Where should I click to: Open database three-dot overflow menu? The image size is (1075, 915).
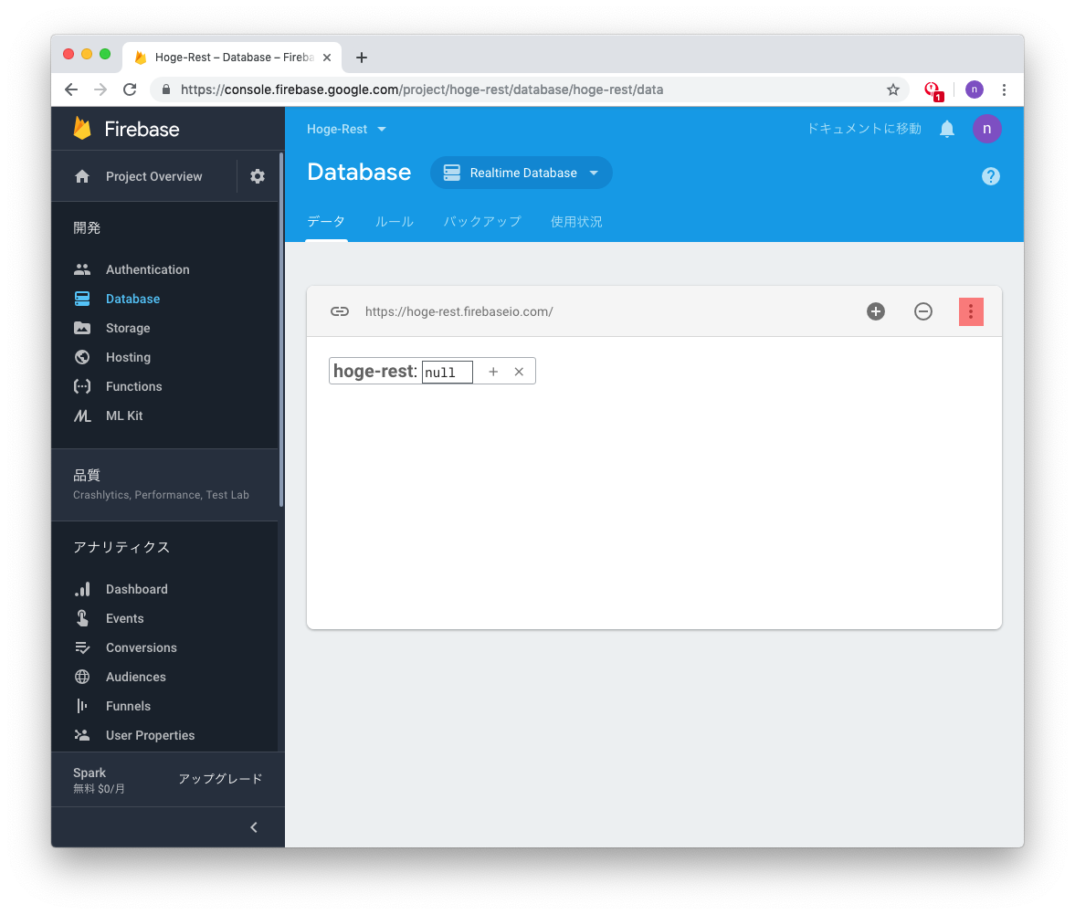click(971, 312)
